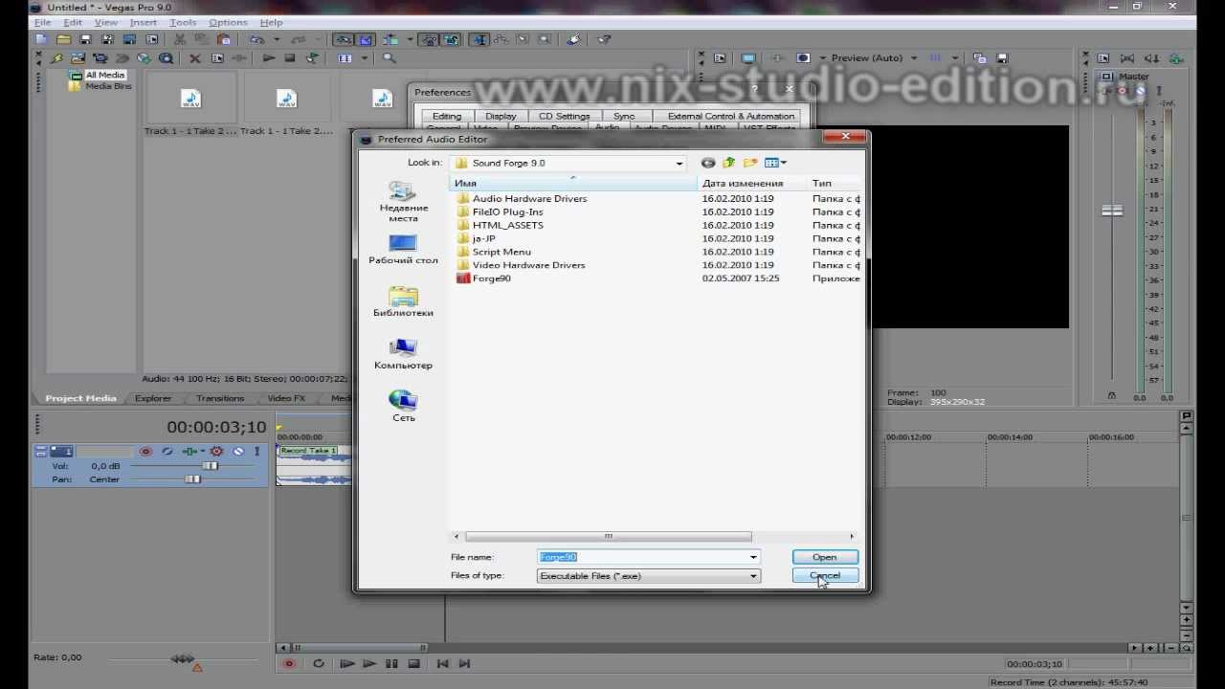This screenshot has width=1225, height=689.
Task: Click the external monitor icon in preview toolbar
Action: click(x=748, y=58)
